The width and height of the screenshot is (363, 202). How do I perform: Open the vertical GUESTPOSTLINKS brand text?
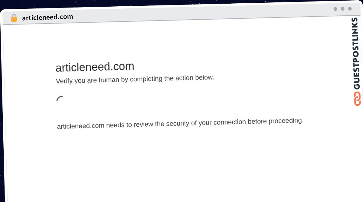click(x=356, y=54)
